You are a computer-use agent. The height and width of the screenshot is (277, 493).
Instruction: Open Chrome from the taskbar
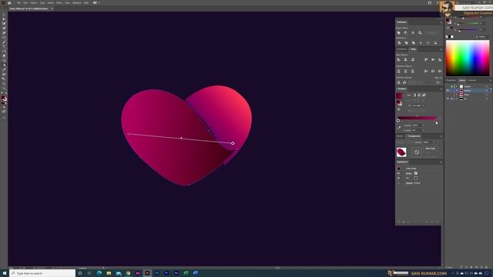[128, 273]
